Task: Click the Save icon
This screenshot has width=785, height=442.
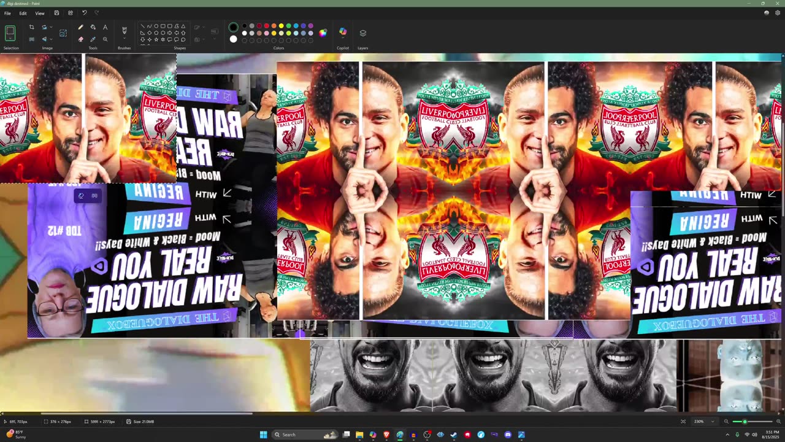Action: [x=56, y=13]
